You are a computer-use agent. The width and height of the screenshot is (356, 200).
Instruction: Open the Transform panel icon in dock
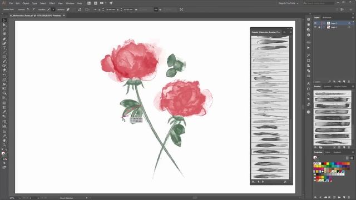309,61
